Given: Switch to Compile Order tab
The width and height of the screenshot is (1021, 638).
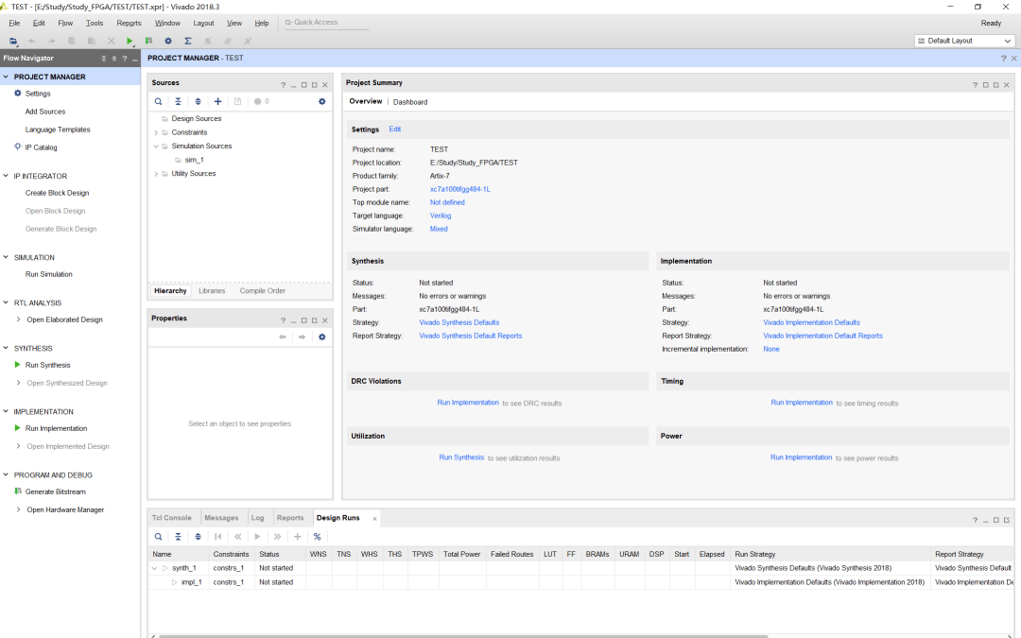Looking at the screenshot, I should [x=263, y=291].
